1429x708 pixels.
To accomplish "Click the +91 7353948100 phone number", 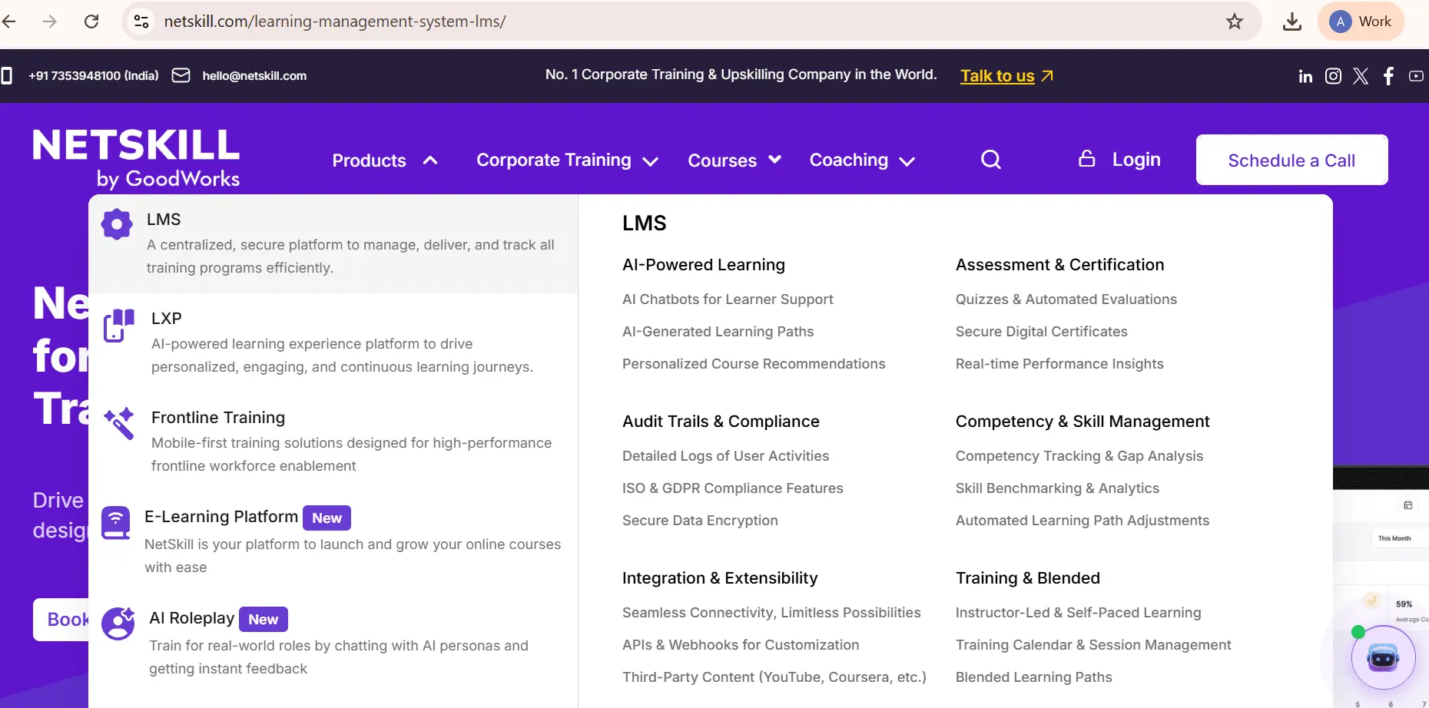I will [x=94, y=76].
